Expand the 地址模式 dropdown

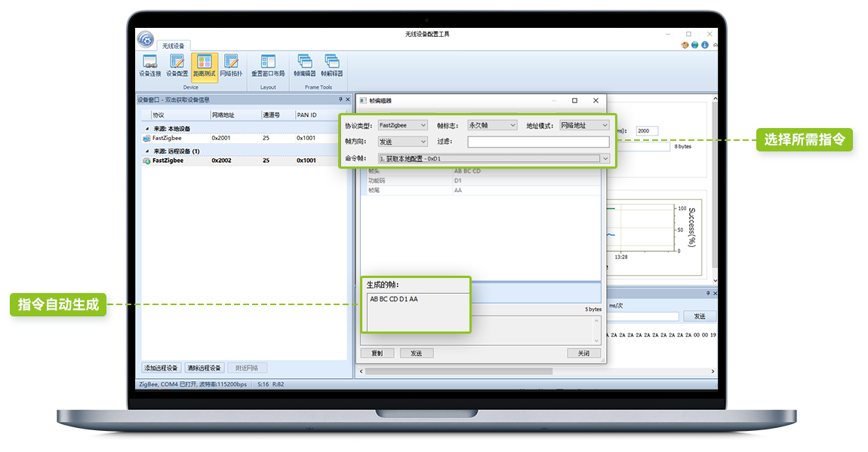[583, 125]
